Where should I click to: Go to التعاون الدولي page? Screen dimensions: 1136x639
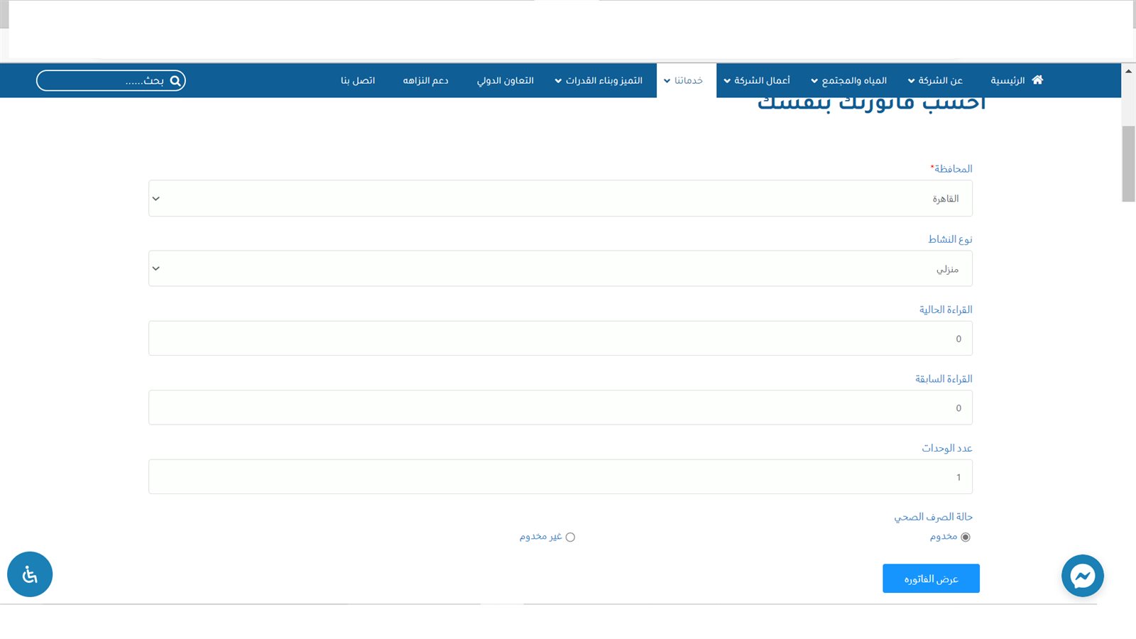(505, 81)
